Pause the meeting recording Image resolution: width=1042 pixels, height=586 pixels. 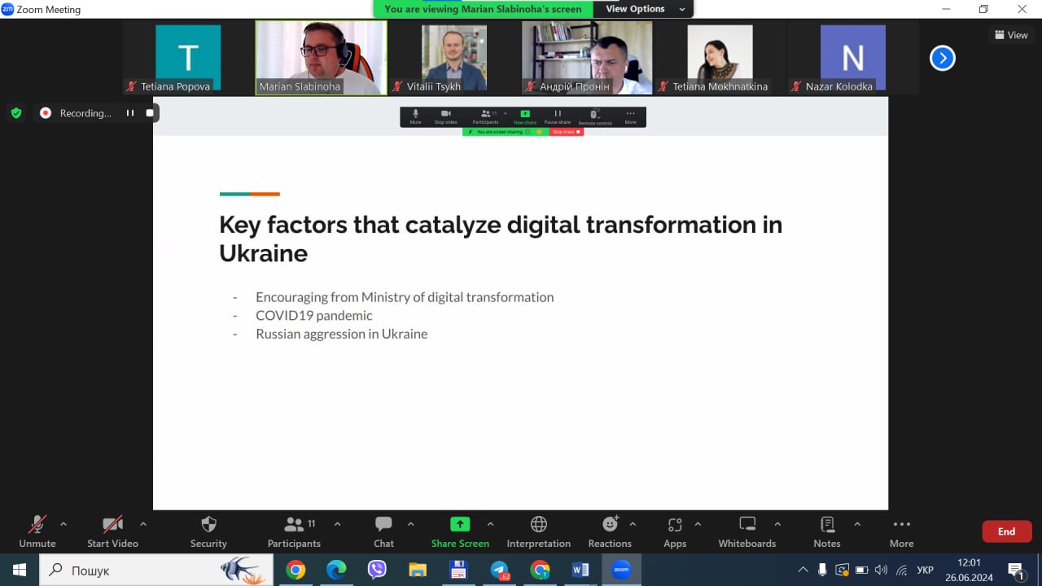pyautogui.click(x=129, y=113)
